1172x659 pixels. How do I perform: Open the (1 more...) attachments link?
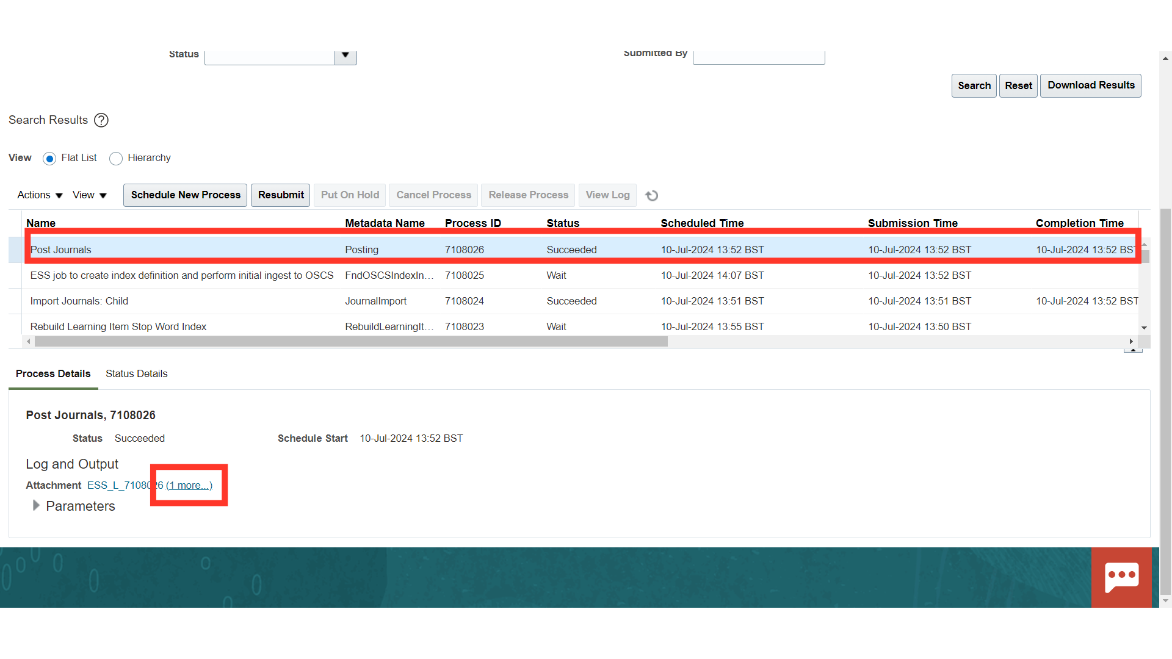(x=189, y=485)
